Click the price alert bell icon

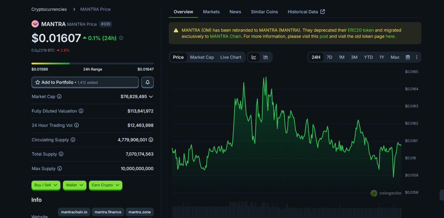coord(148,82)
